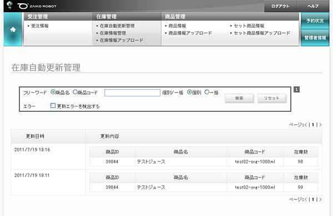Screen dimensions: 333x216
Task: Open 商品情報アップロード menu link
Action: point(190,33)
